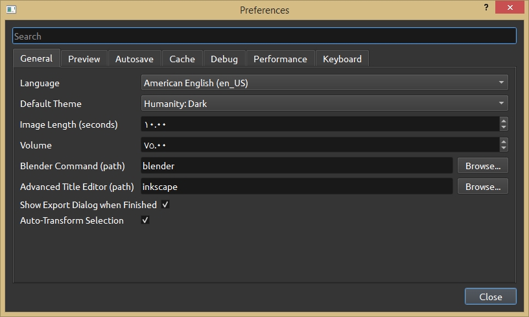Browse for the Blender command path

pyautogui.click(x=483, y=165)
